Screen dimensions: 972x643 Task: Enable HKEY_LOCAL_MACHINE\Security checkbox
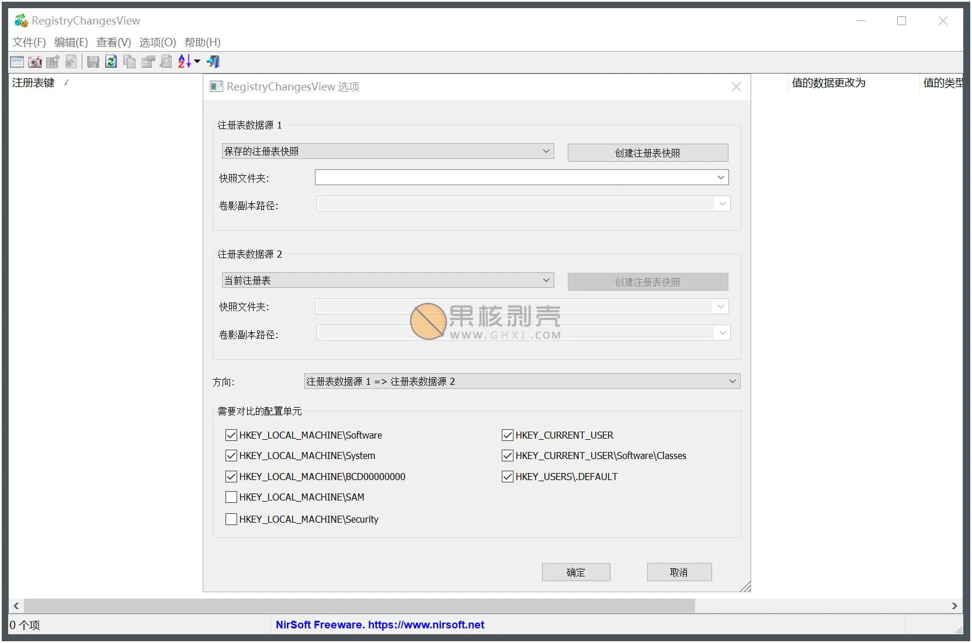[231, 519]
